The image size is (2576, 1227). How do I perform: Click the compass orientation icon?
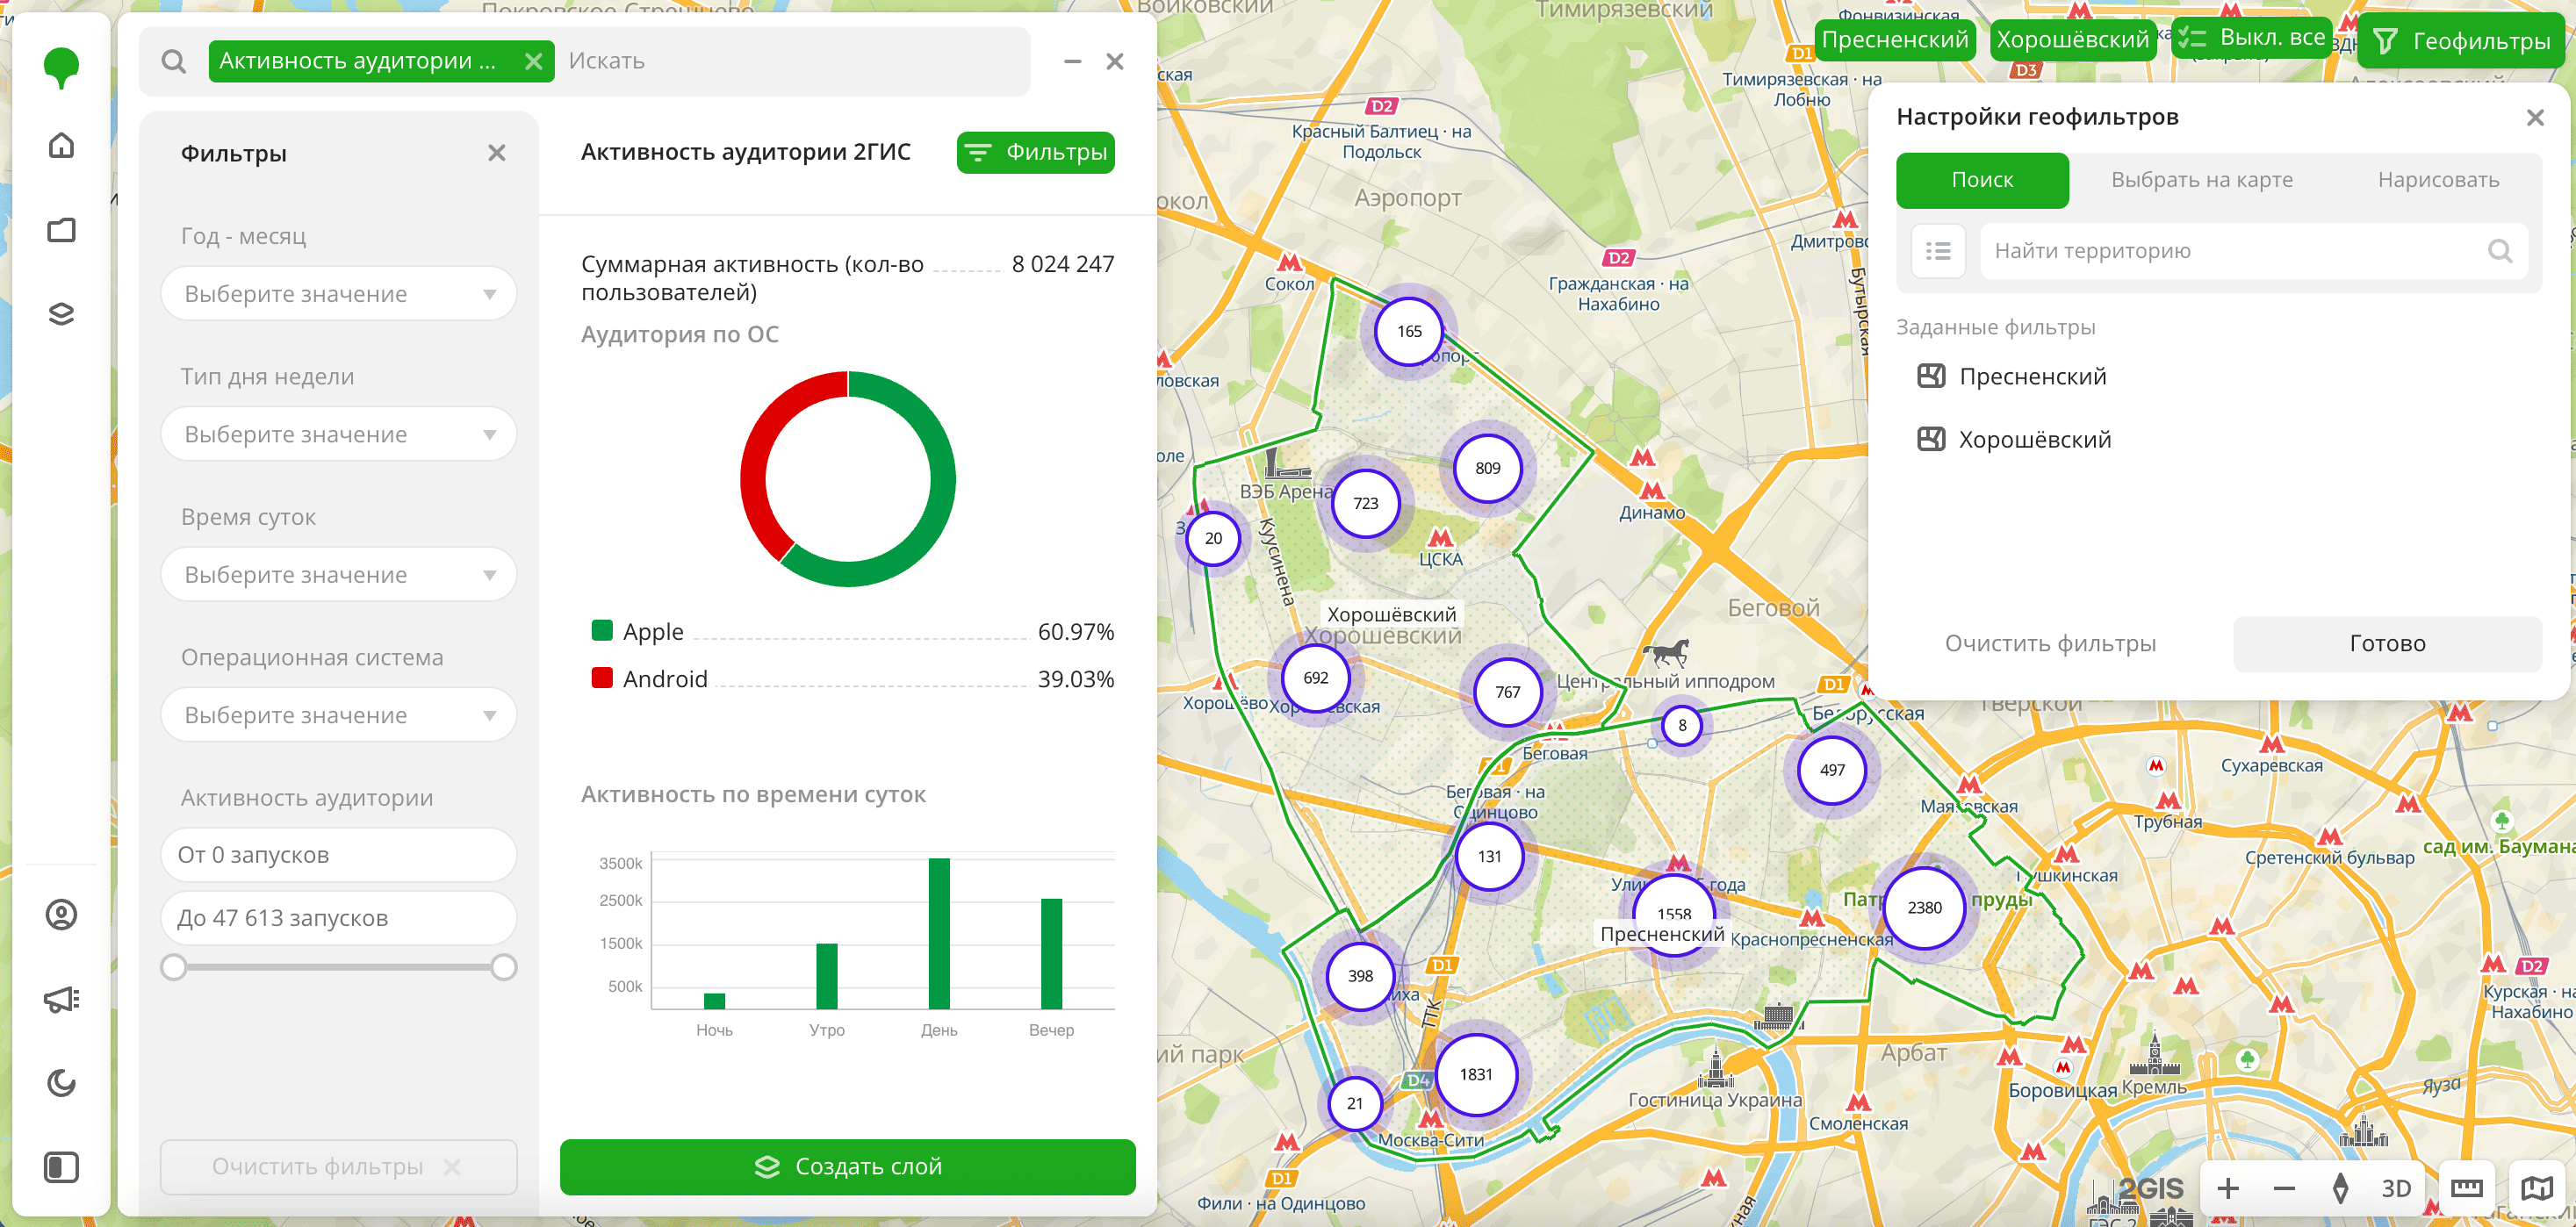pos(2340,1187)
